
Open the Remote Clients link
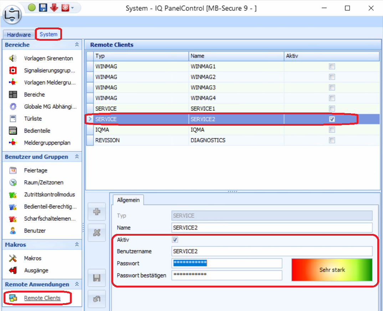[42, 298]
